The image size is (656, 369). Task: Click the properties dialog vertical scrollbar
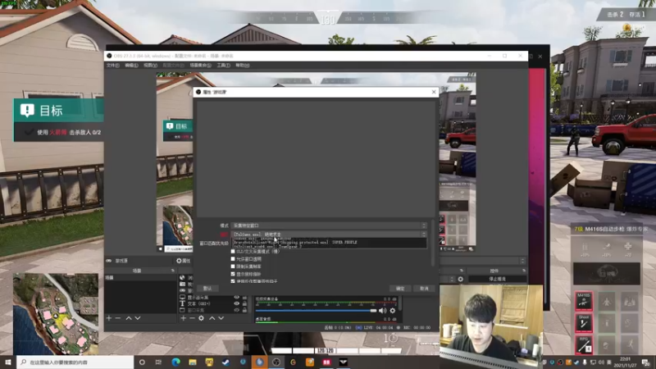(433, 243)
